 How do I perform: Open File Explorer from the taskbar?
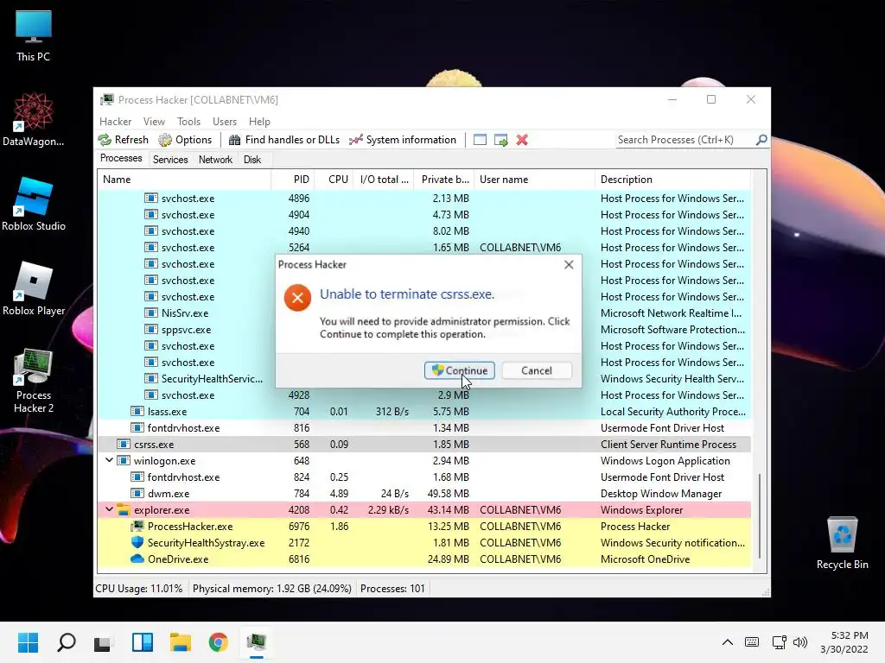point(180,642)
